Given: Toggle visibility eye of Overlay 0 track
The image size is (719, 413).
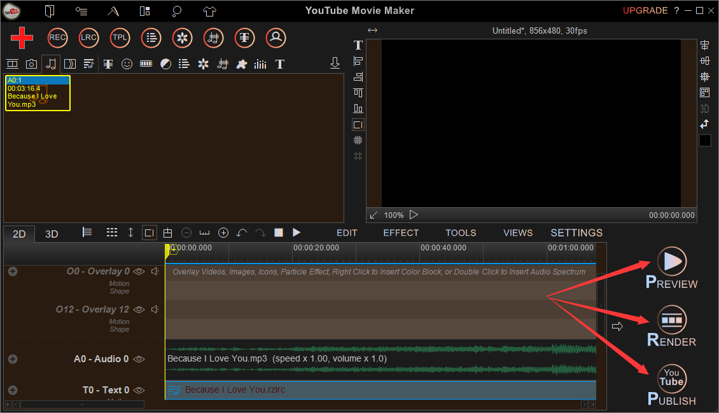Looking at the screenshot, I should click(139, 271).
